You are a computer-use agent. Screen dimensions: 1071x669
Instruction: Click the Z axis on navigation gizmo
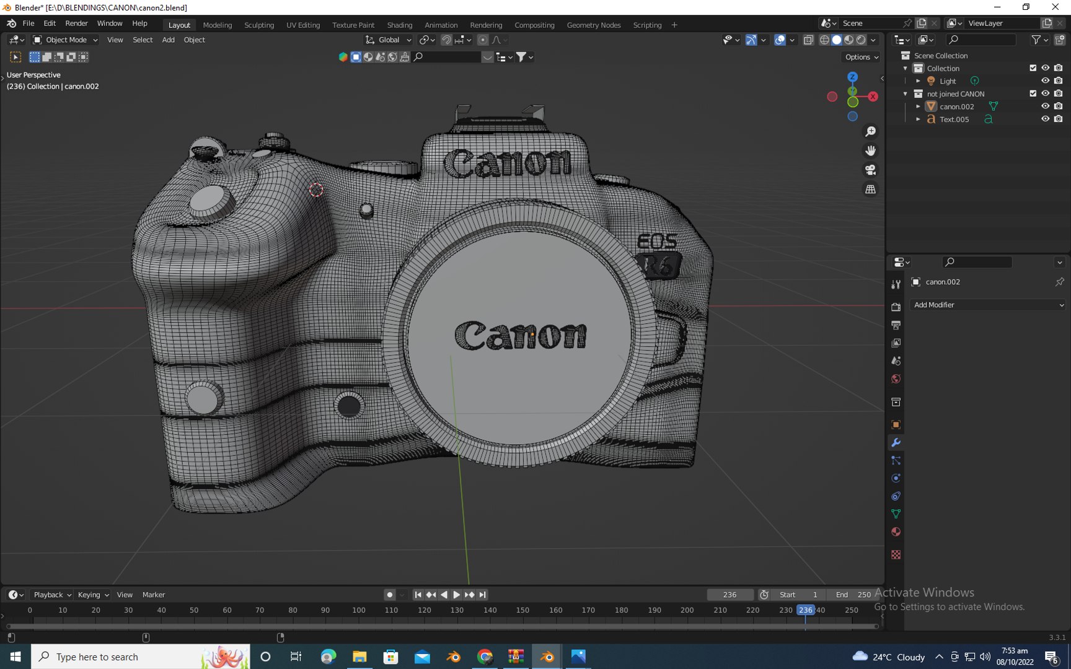853,77
